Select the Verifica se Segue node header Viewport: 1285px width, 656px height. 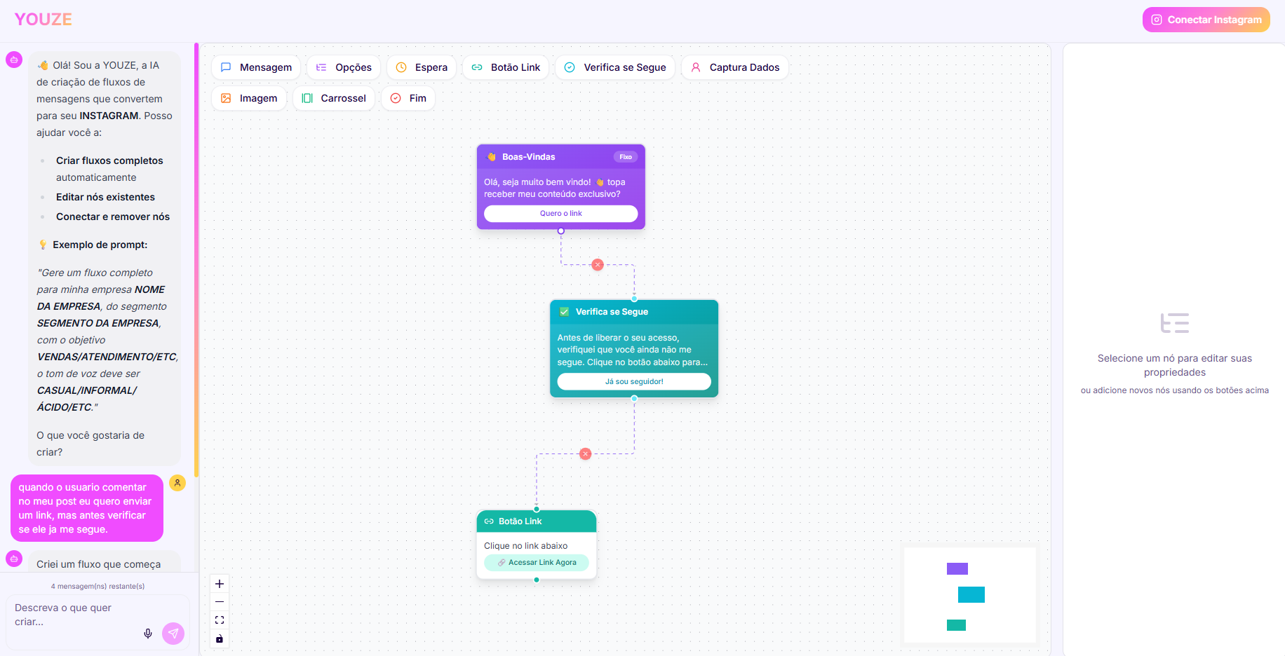point(634,312)
